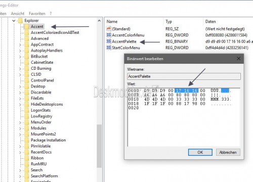The image size is (253, 182).
Task: Select the RecentDocs key
Action: point(41,152)
